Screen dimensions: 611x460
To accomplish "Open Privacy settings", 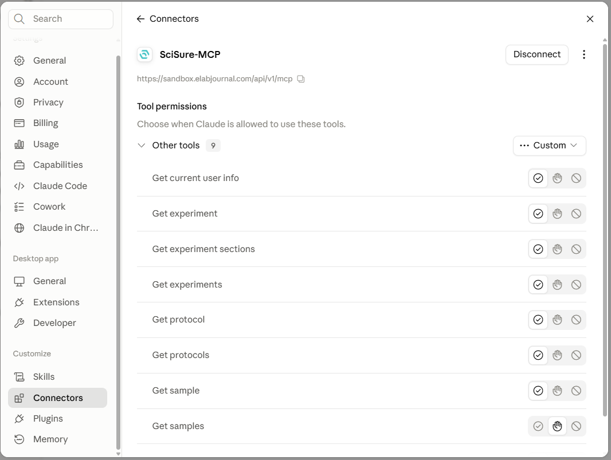I will 58,103.
